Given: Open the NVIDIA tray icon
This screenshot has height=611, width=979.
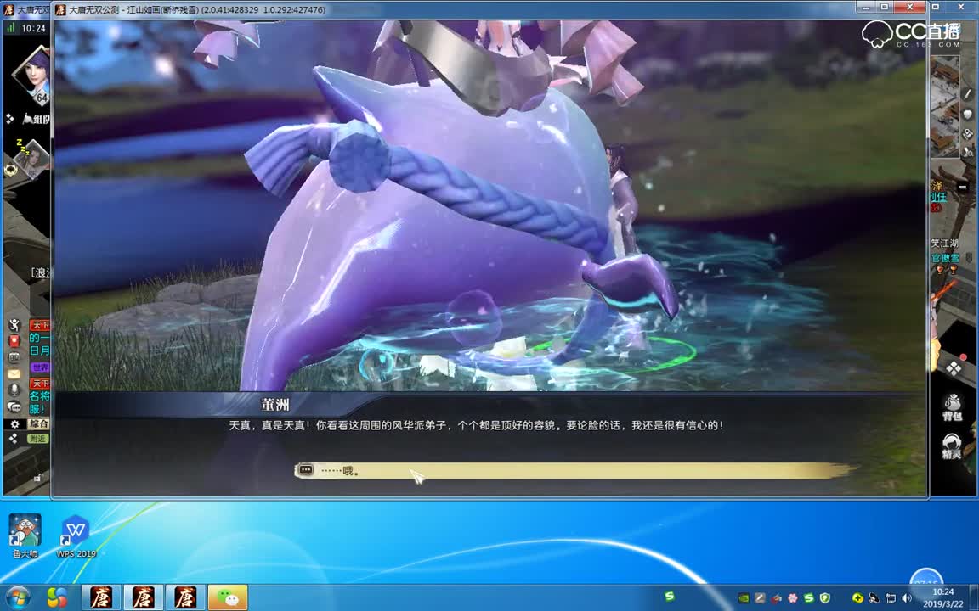Looking at the screenshot, I should click(744, 598).
